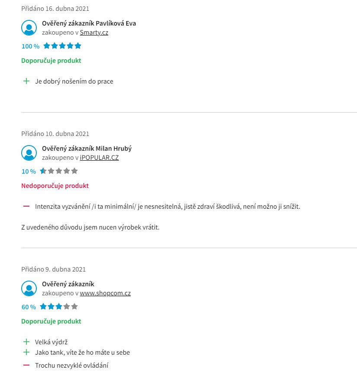This screenshot has width=357, height=372.
Task: Click the red 'Nedoporučuje produkt' label
Action: (55, 186)
